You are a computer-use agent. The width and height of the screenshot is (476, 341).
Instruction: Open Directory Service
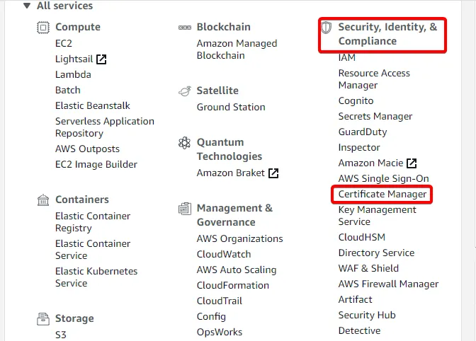[x=376, y=253]
